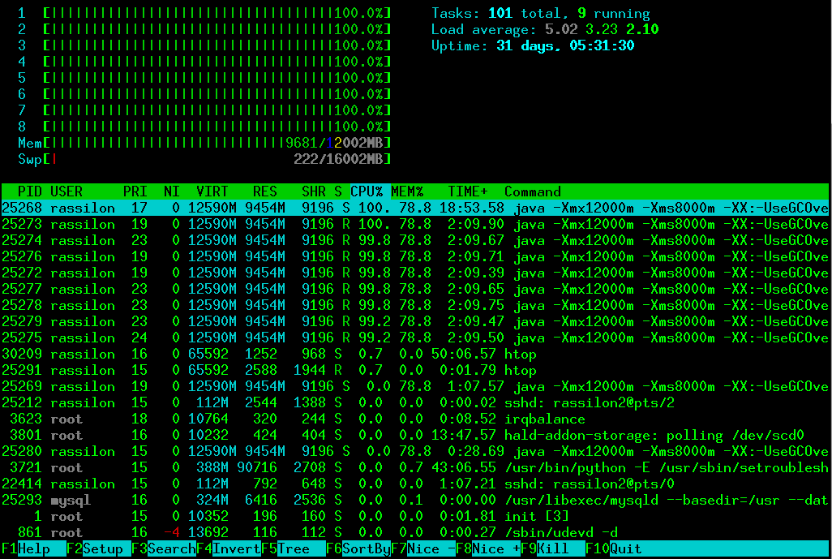Select process row with PID 25276

415,256
